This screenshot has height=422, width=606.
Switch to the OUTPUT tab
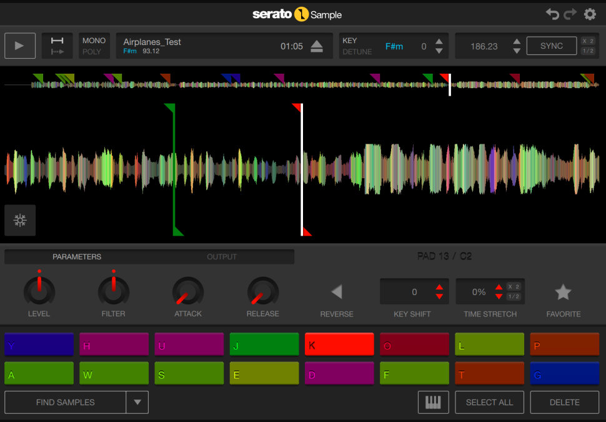pyautogui.click(x=222, y=257)
